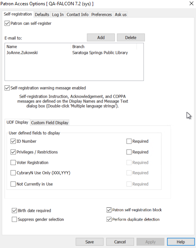Select the Contact Info tab
196x248 pixels.
click(77, 15)
